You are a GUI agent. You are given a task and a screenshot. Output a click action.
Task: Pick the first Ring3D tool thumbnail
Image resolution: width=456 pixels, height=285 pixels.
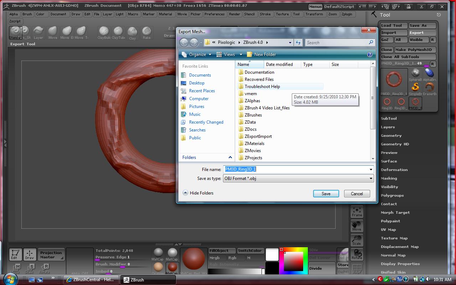coord(387,103)
